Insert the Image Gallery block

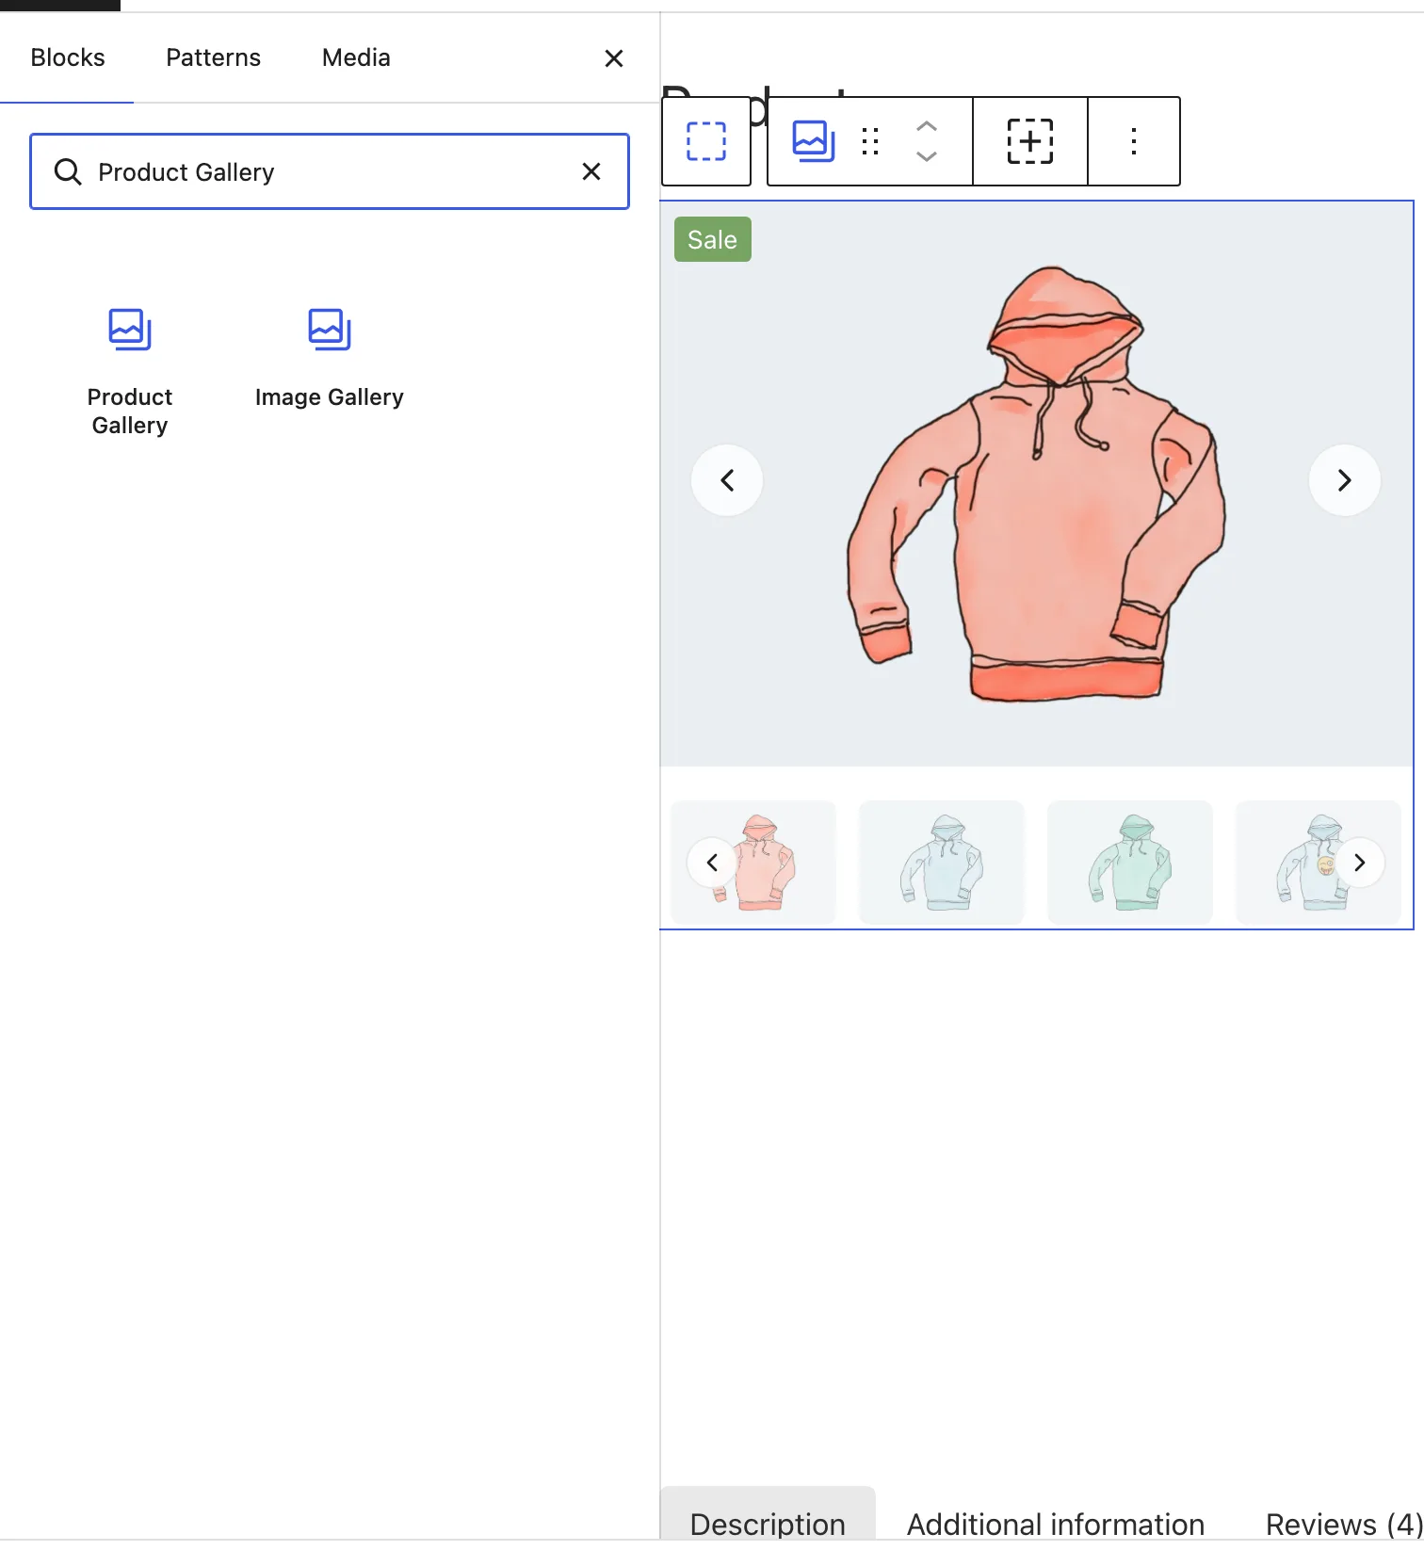(330, 358)
